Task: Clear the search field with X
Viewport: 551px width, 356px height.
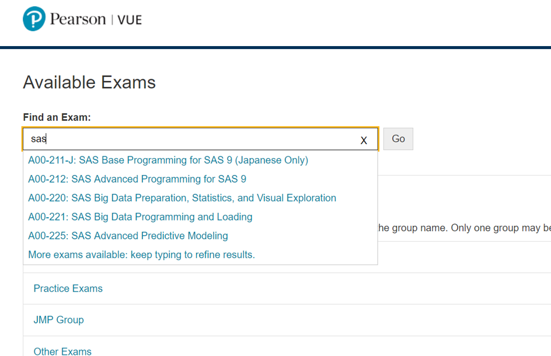Action: click(364, 140)
